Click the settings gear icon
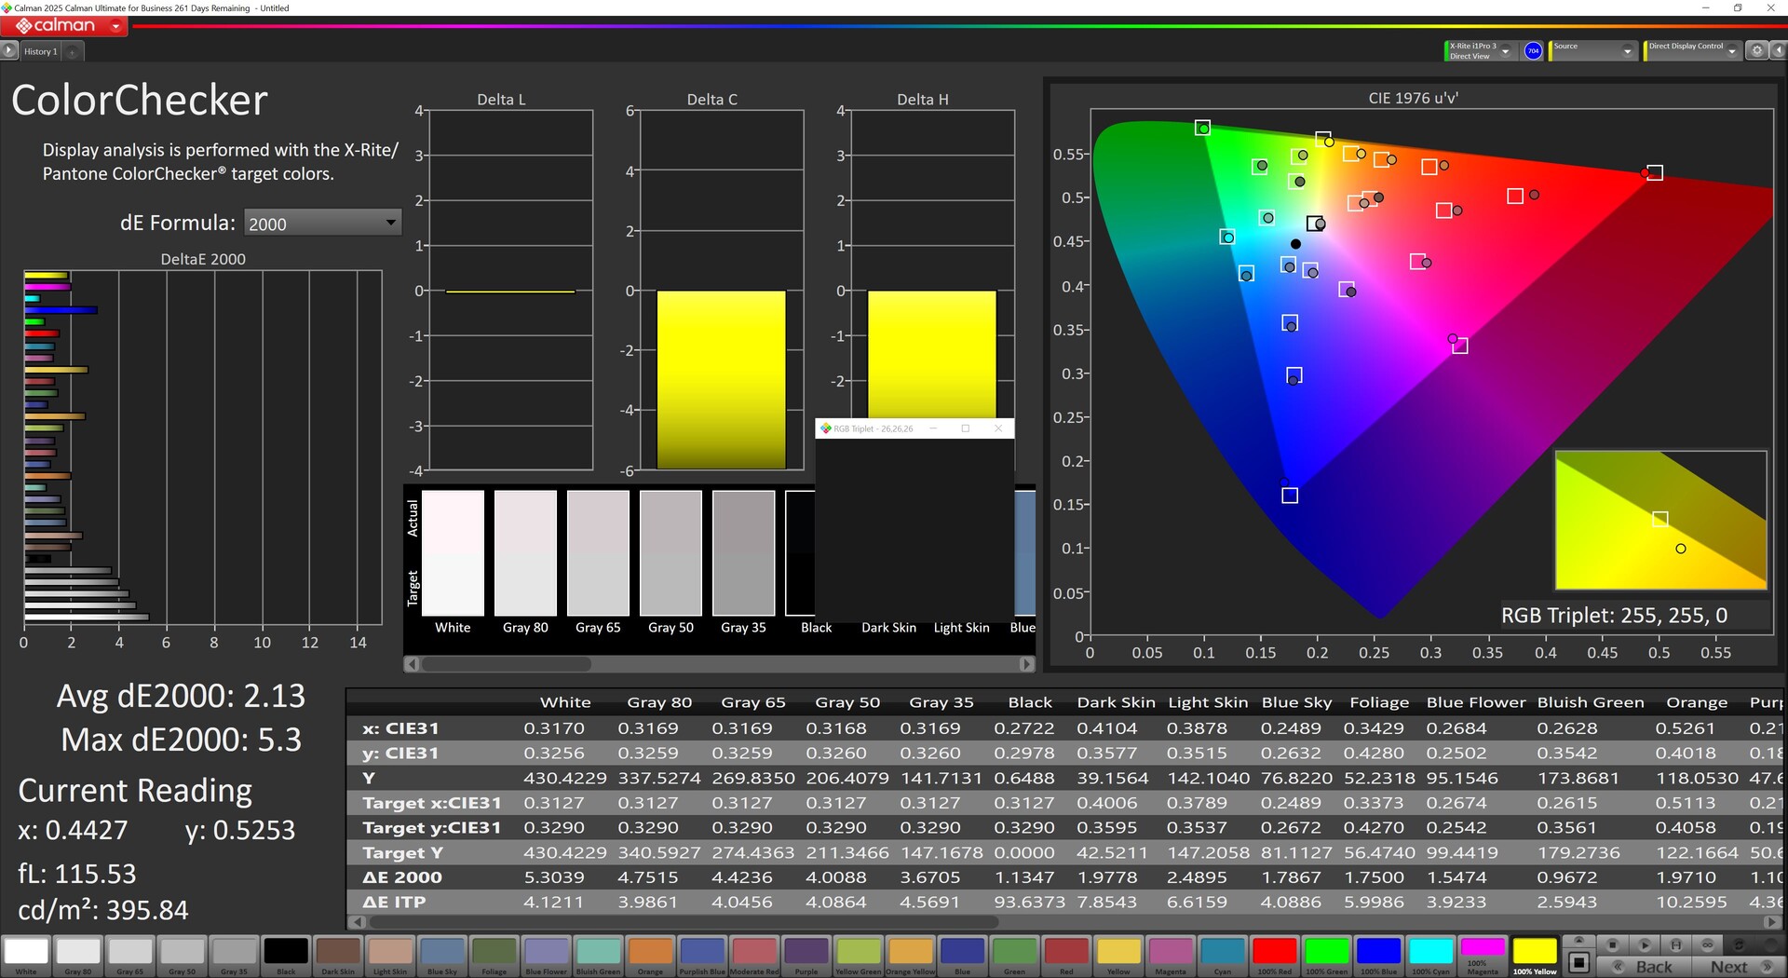The image size is (1788, 978). [1756, 51]
